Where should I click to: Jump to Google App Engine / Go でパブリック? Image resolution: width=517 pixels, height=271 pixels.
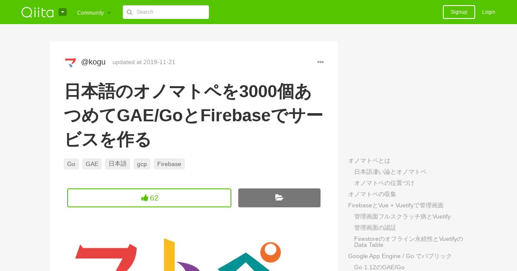pyautogui.click(x=400, y=256)
